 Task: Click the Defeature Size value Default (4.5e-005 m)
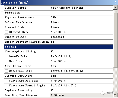click(x=81, y=71)
